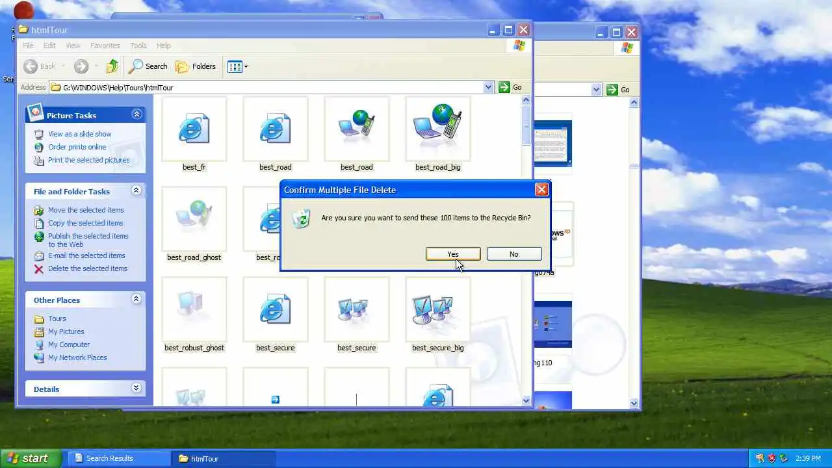The image size is (832, 468).
Task: Open the Edit menu
Action: pos(49,45)
